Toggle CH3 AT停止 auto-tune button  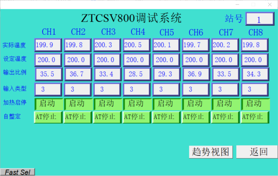[x=107, y=117]
